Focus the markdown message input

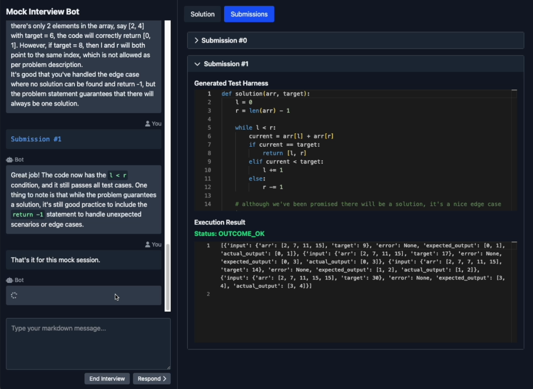point(89,344)
